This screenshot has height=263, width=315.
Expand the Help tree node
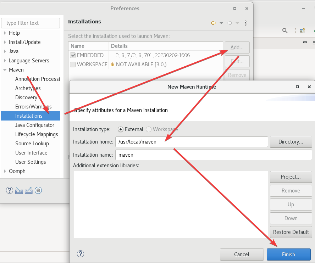click(x=5, y=33)
